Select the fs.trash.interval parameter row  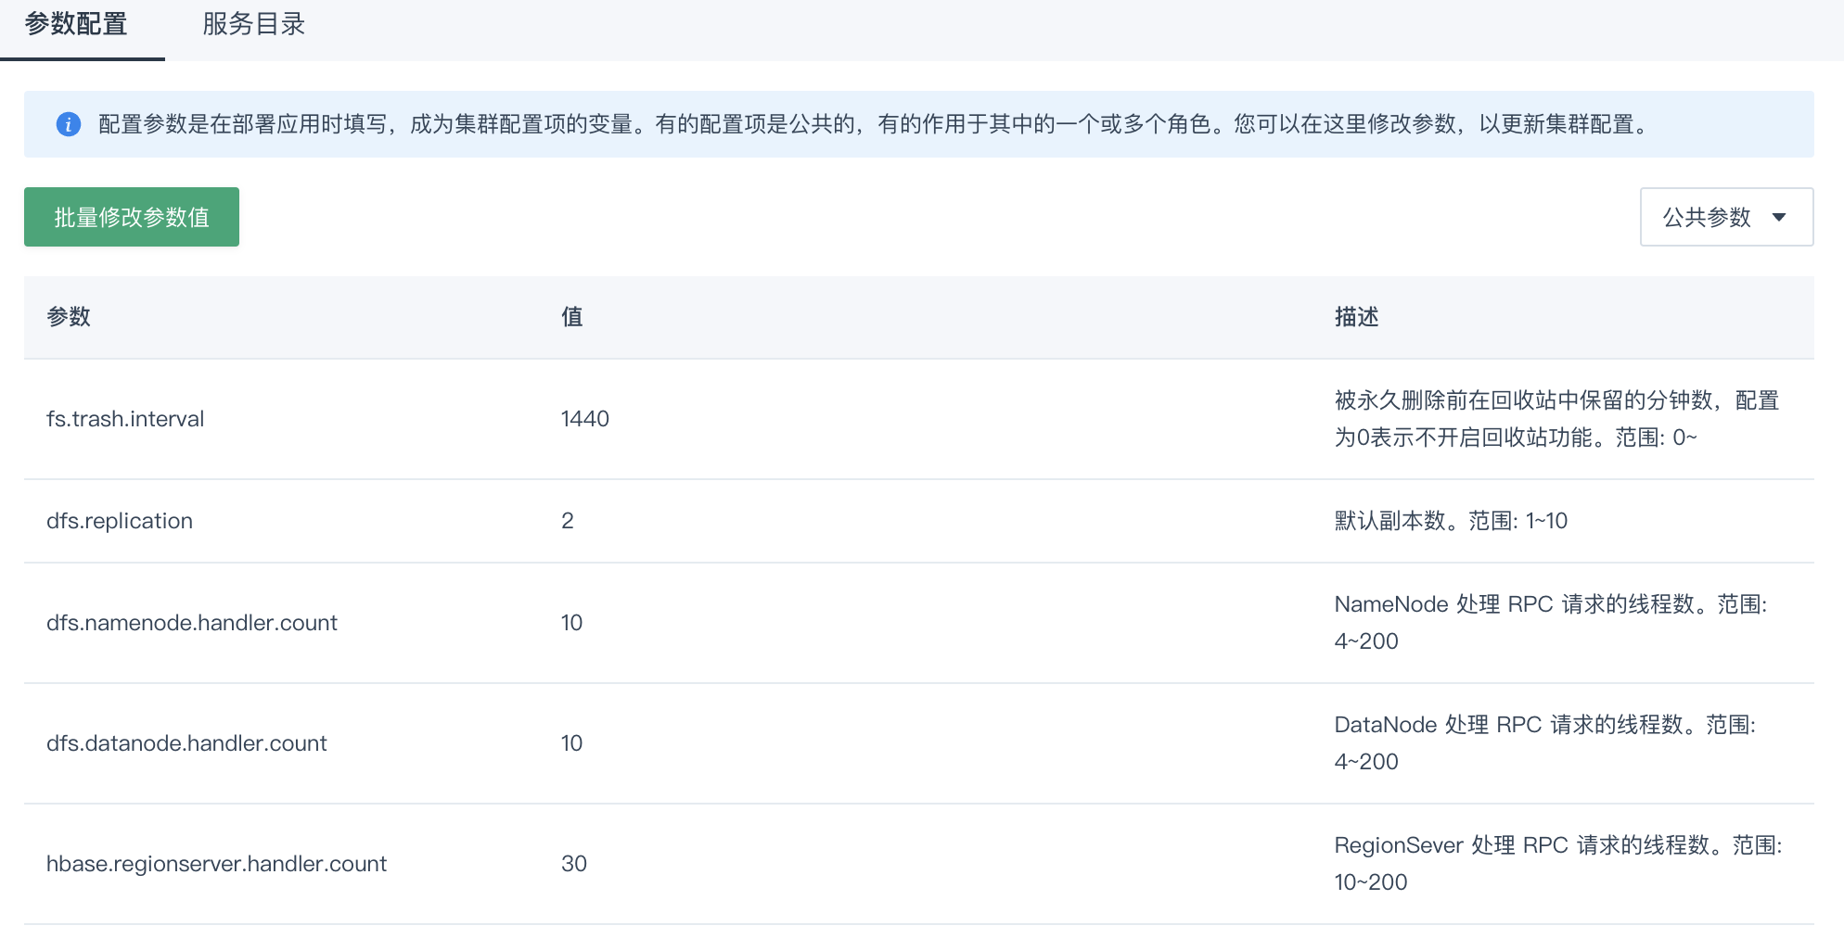coord(919,419)
